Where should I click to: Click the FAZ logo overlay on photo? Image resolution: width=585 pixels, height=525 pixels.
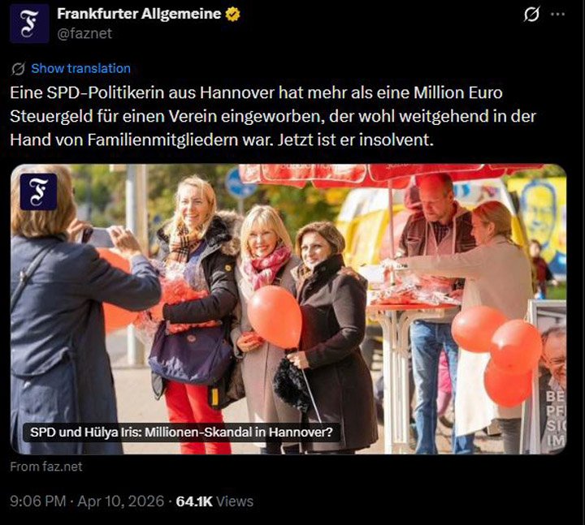click(x=38, y=191)
